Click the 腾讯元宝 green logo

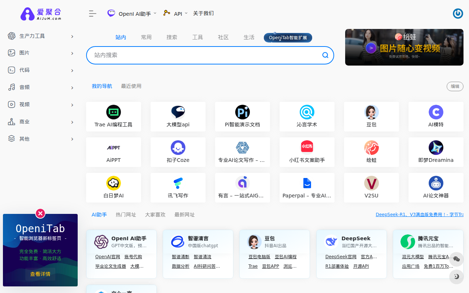pyautogui.click(x=408, y=242)
